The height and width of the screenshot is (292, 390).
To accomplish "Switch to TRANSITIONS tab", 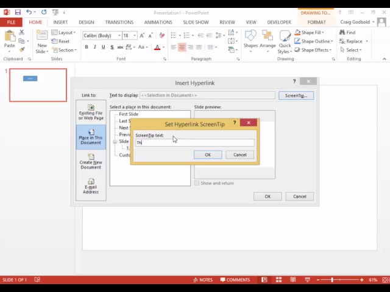I will [119, 22].
